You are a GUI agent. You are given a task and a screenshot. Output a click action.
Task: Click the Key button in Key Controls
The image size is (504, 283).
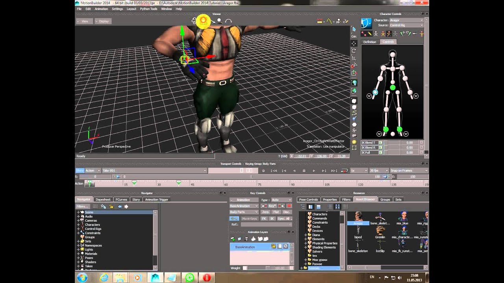point(272,206)
